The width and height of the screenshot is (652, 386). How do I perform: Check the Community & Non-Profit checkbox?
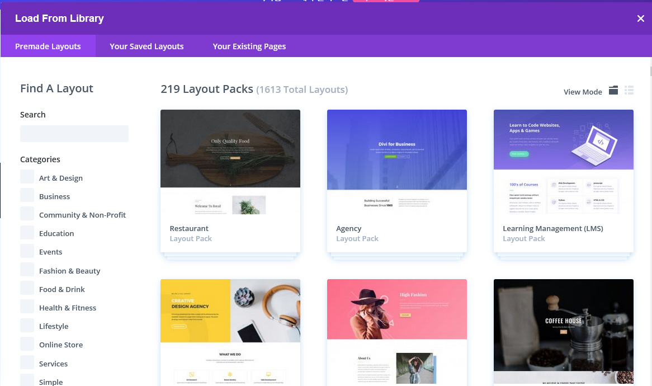[x=27, y=214]
